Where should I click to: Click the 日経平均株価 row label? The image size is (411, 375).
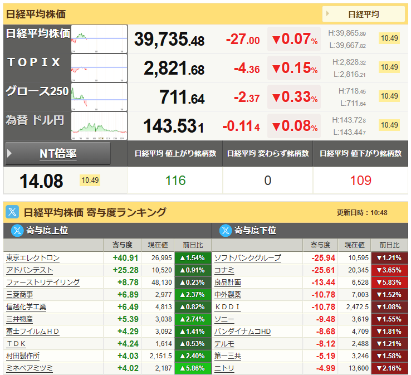click(38, 33)
